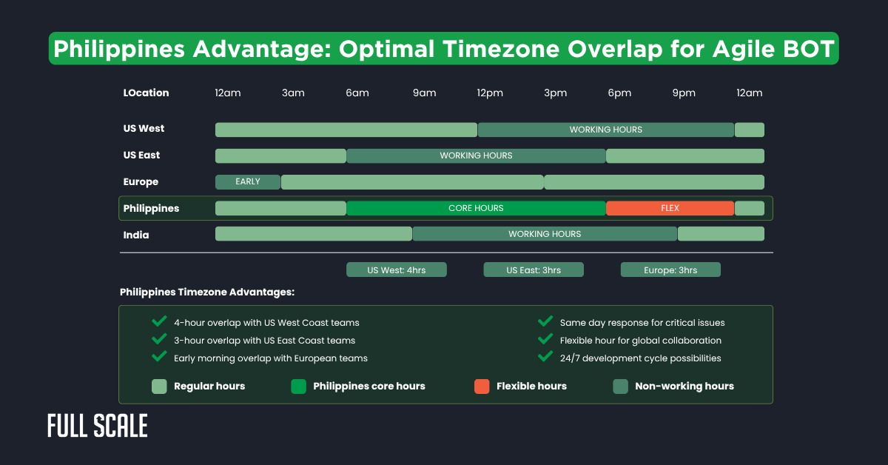
Task: Click the checkmark beside "4-hour overlap with US West Coast teams"
Action: 158,322
